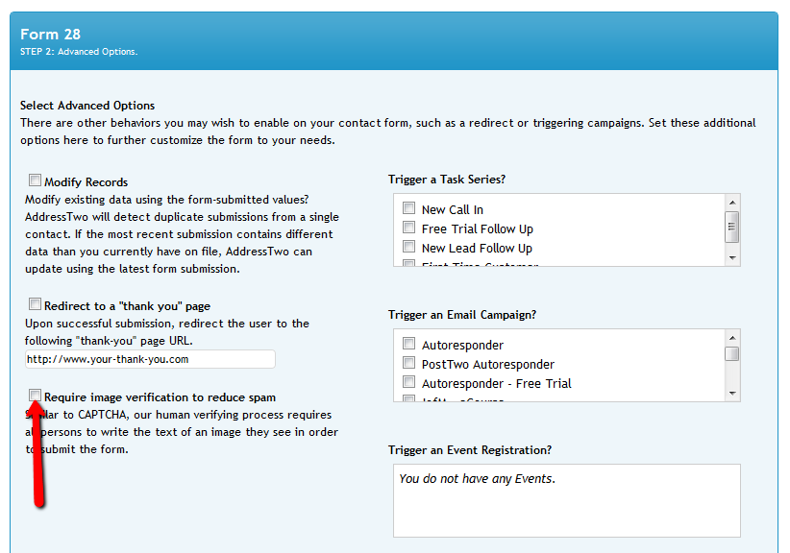Tick Require image verification to reduce spam
Image resolution: width=790 pixels, height=553 pixels.
(35, 395)
